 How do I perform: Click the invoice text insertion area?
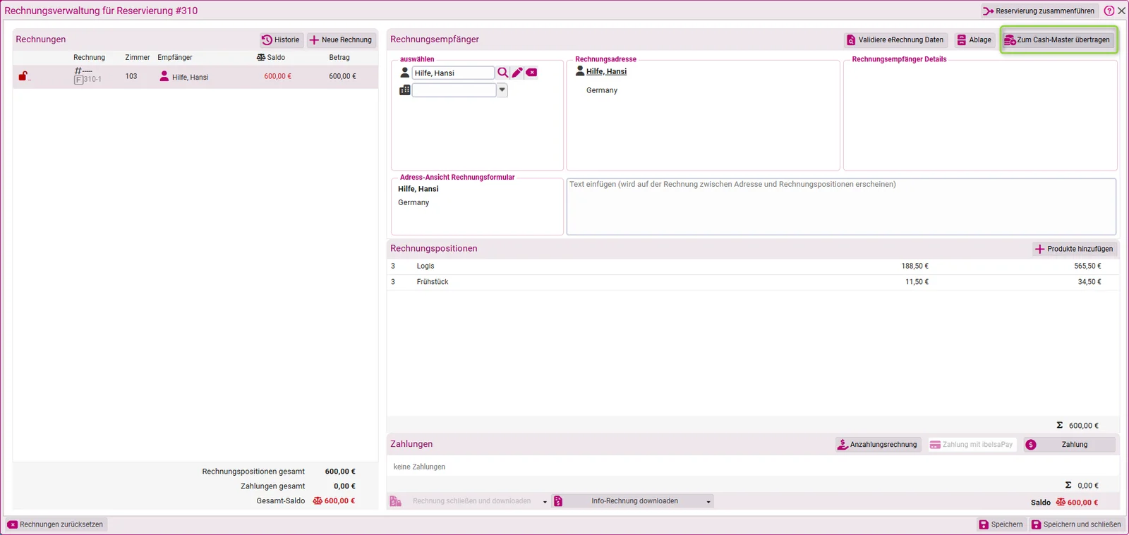click(x=841, y=207)
